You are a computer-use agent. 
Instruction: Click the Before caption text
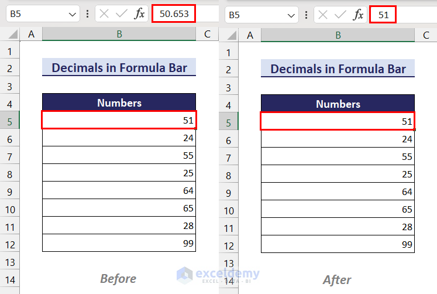click(x=118, y=278)
